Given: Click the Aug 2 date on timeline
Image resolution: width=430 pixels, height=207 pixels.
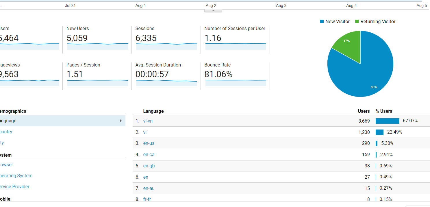Looking at the screenshot, I should coord(211,6).
